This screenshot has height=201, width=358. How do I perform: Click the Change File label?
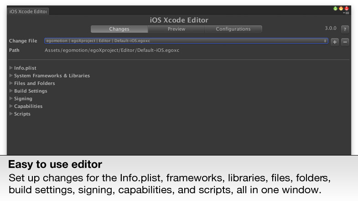click(x=23, y=41)
